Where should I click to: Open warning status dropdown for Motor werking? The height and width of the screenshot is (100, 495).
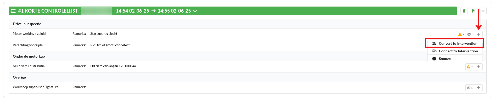[461, 34]
